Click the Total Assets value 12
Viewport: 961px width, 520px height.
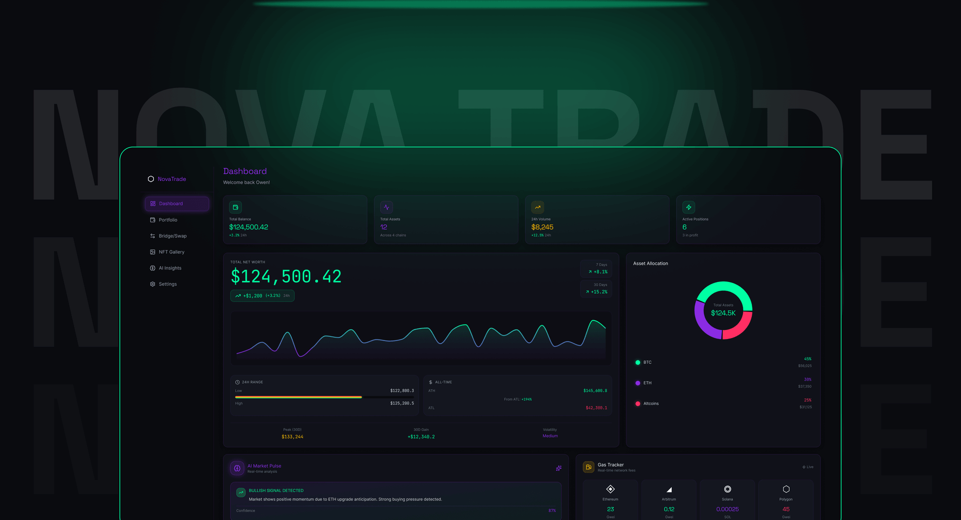(384, 227)
